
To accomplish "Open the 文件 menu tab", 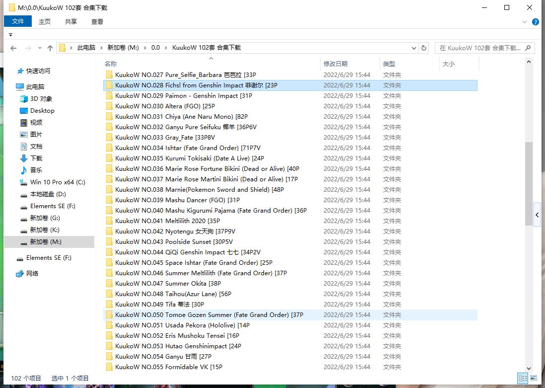I will [18, 21].
